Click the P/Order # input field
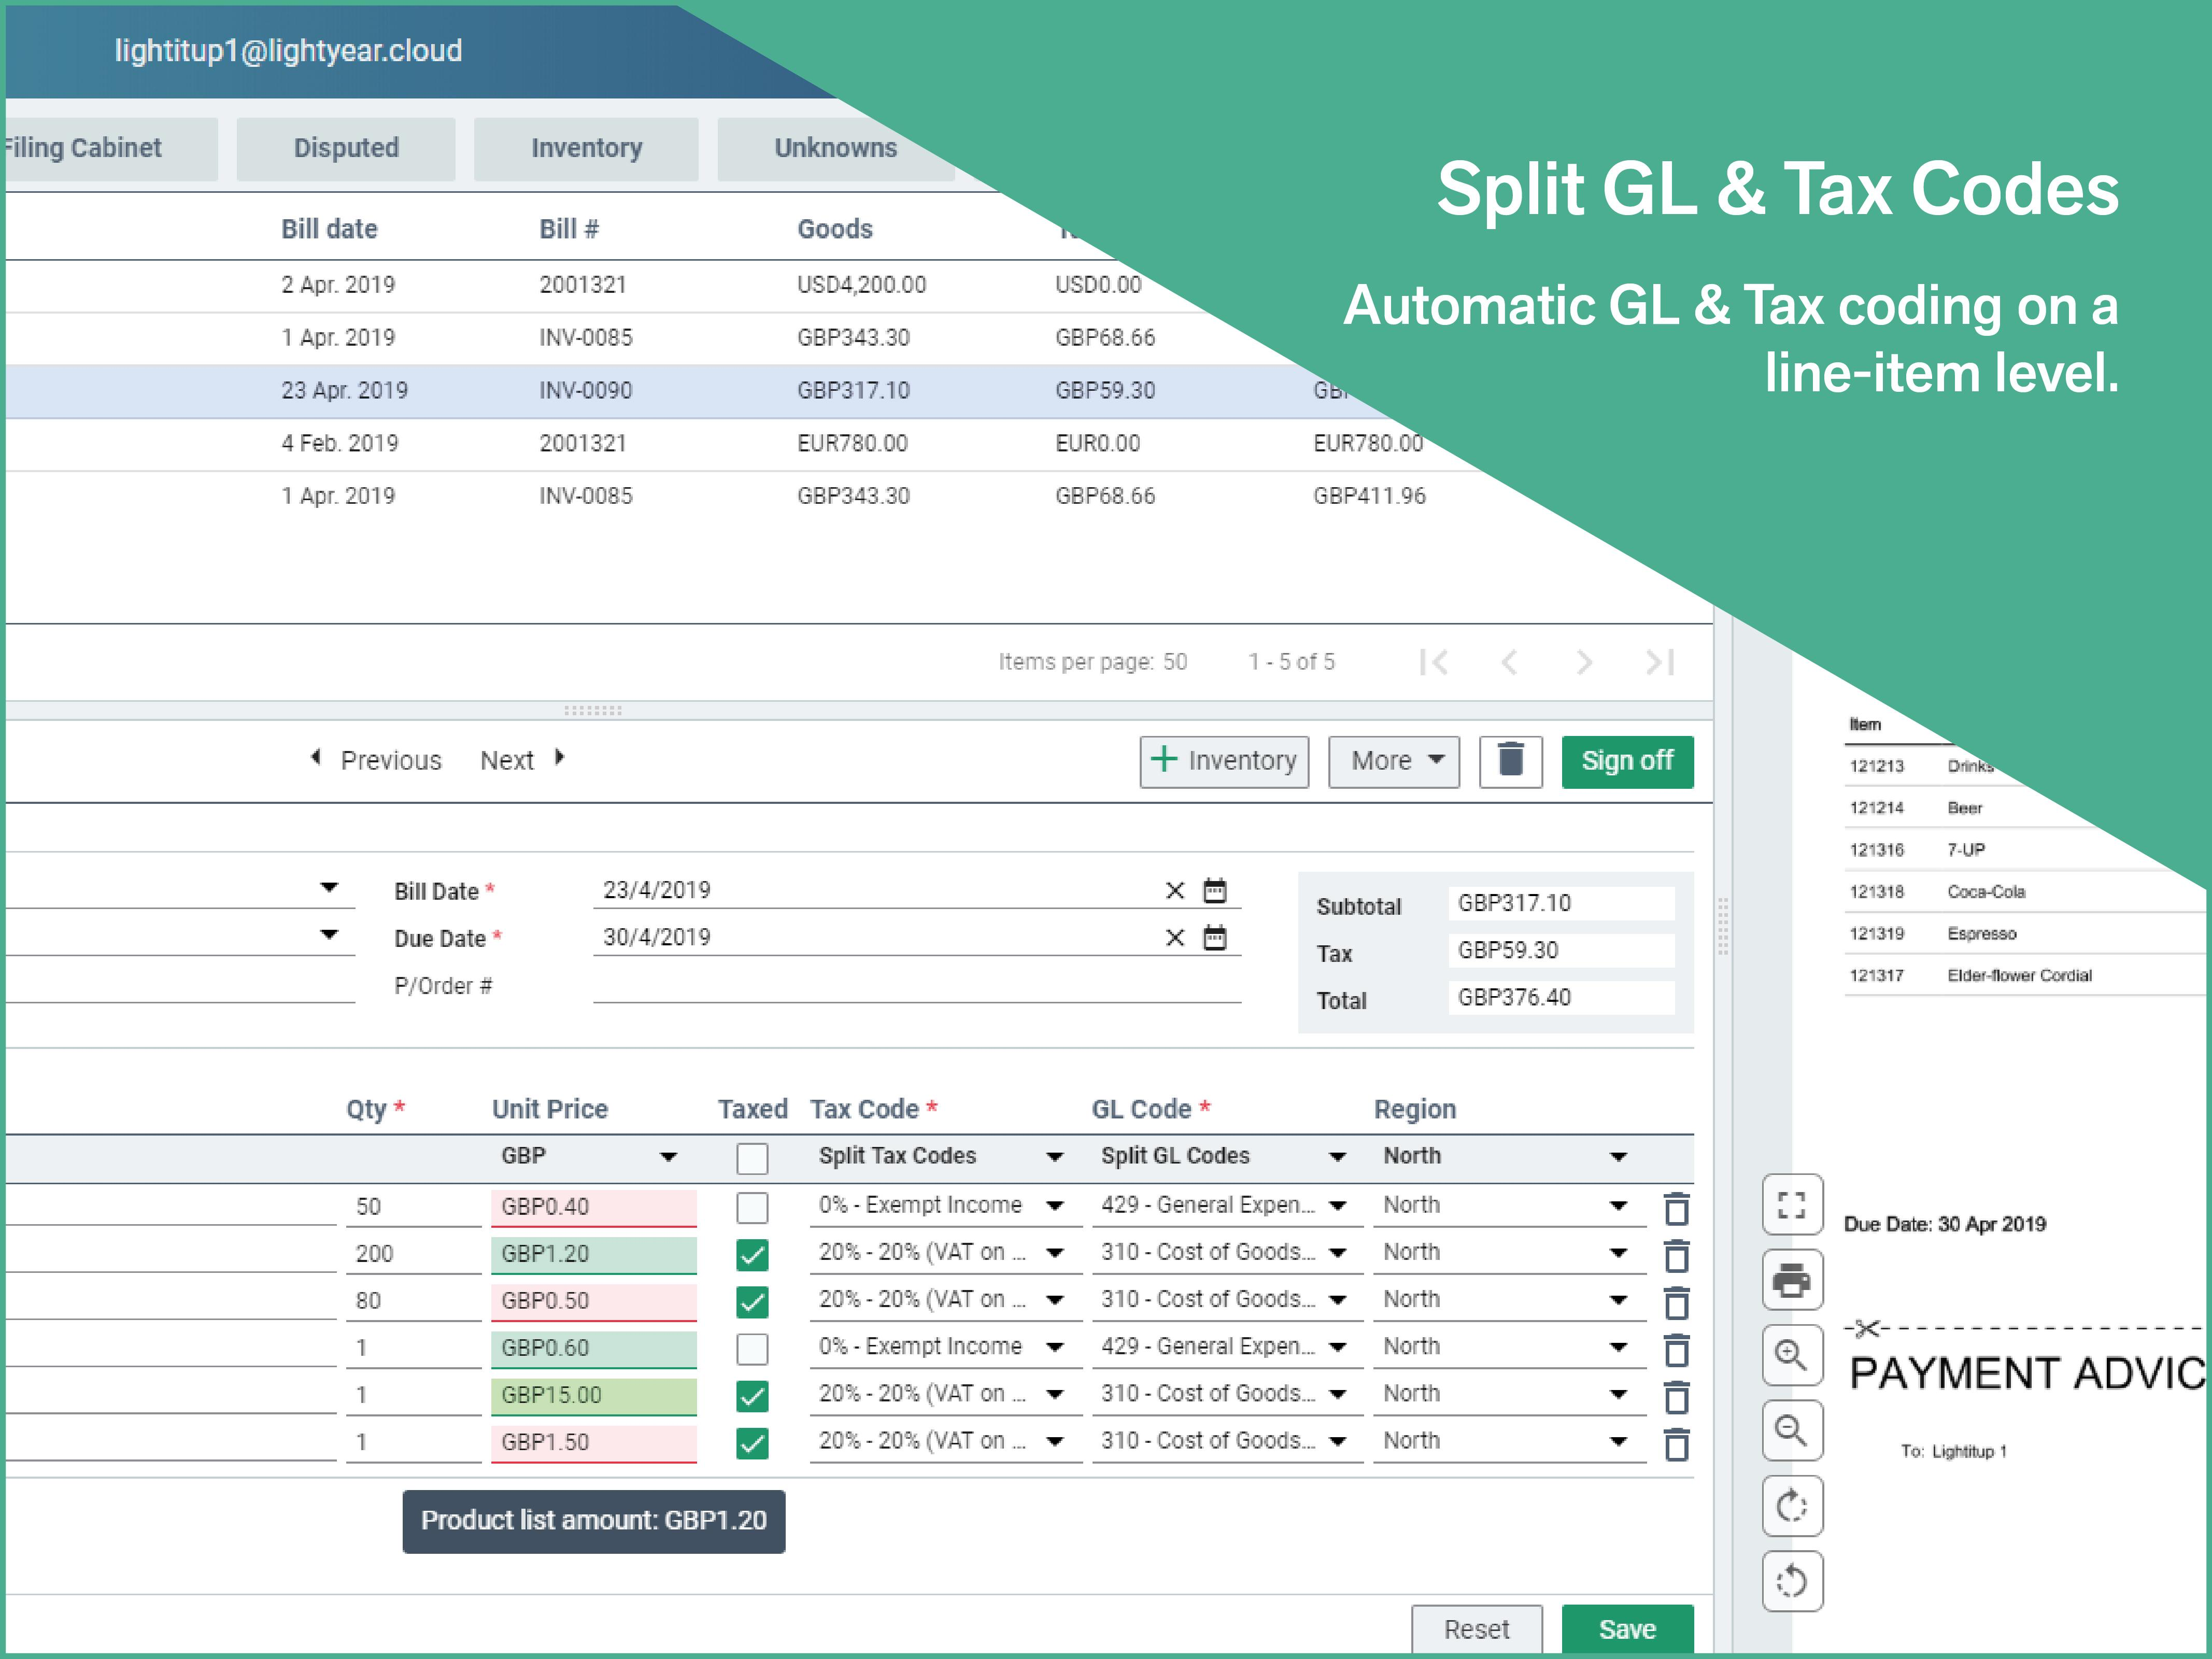This screenshot has width=2212, height=1659. (x=916, y=985)
